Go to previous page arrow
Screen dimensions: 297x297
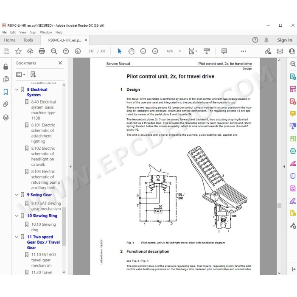(66, 51)
